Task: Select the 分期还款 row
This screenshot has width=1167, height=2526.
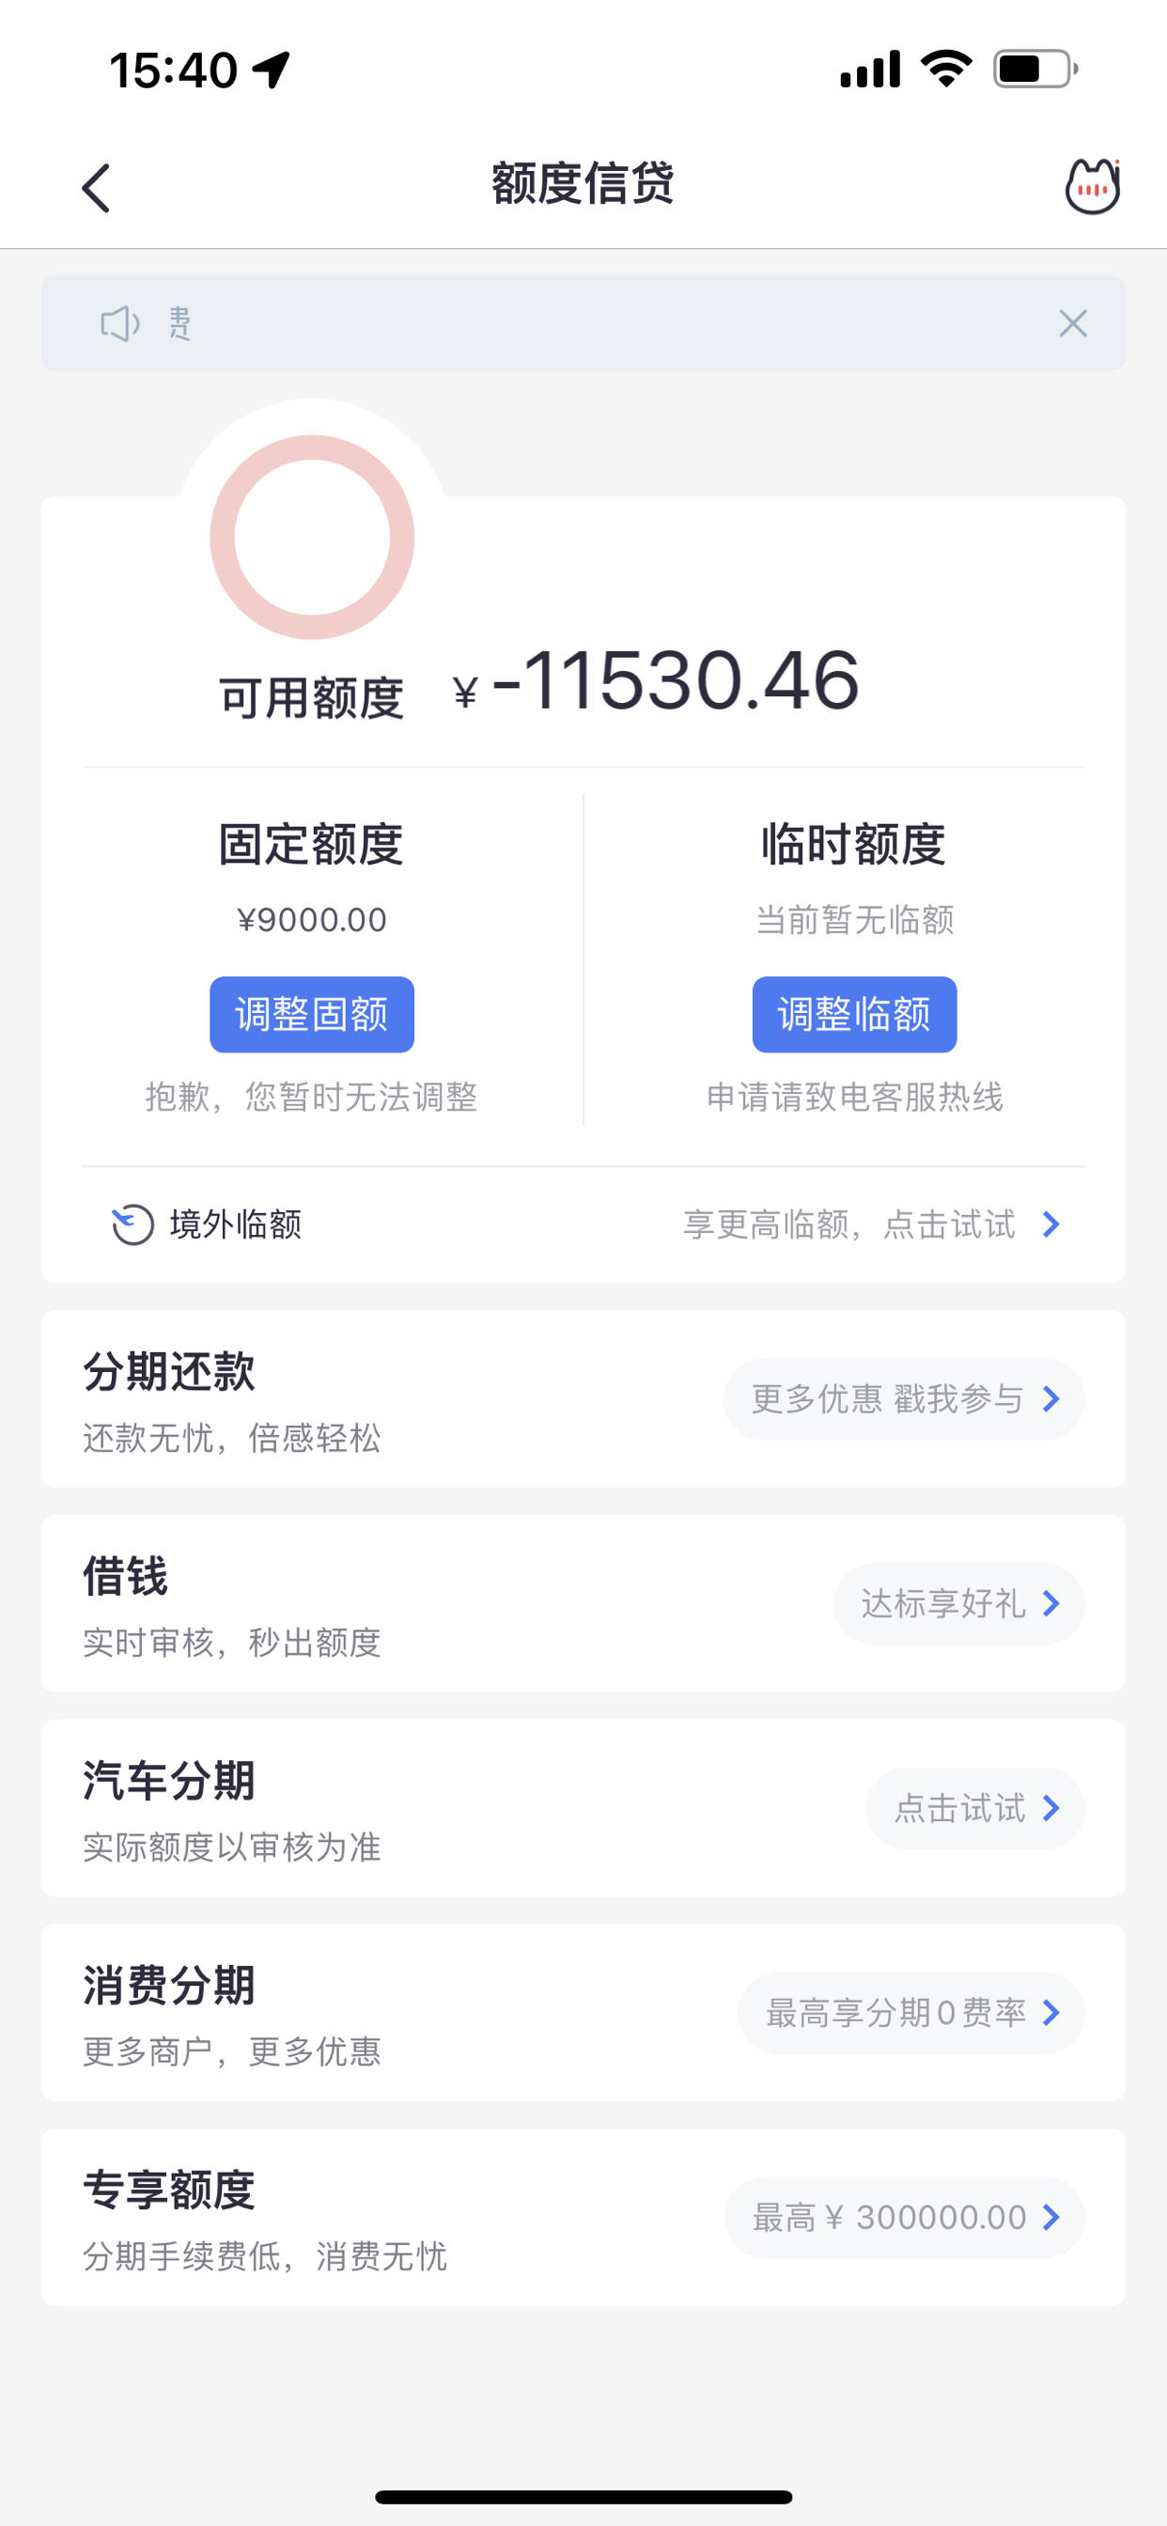Action: 583,1399
